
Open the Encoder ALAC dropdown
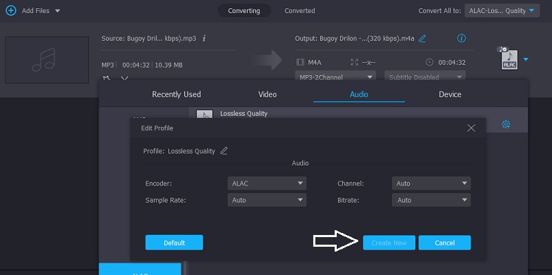tap(267, 183)
